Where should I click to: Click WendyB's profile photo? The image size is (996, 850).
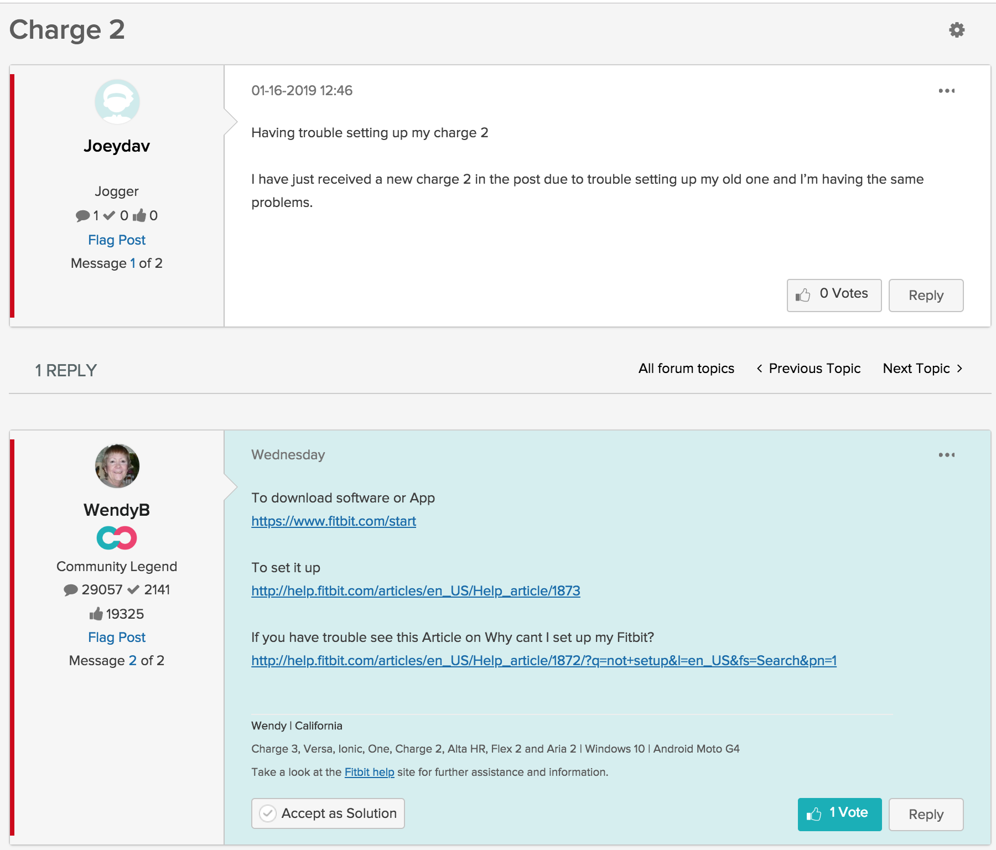pos(117,465)
